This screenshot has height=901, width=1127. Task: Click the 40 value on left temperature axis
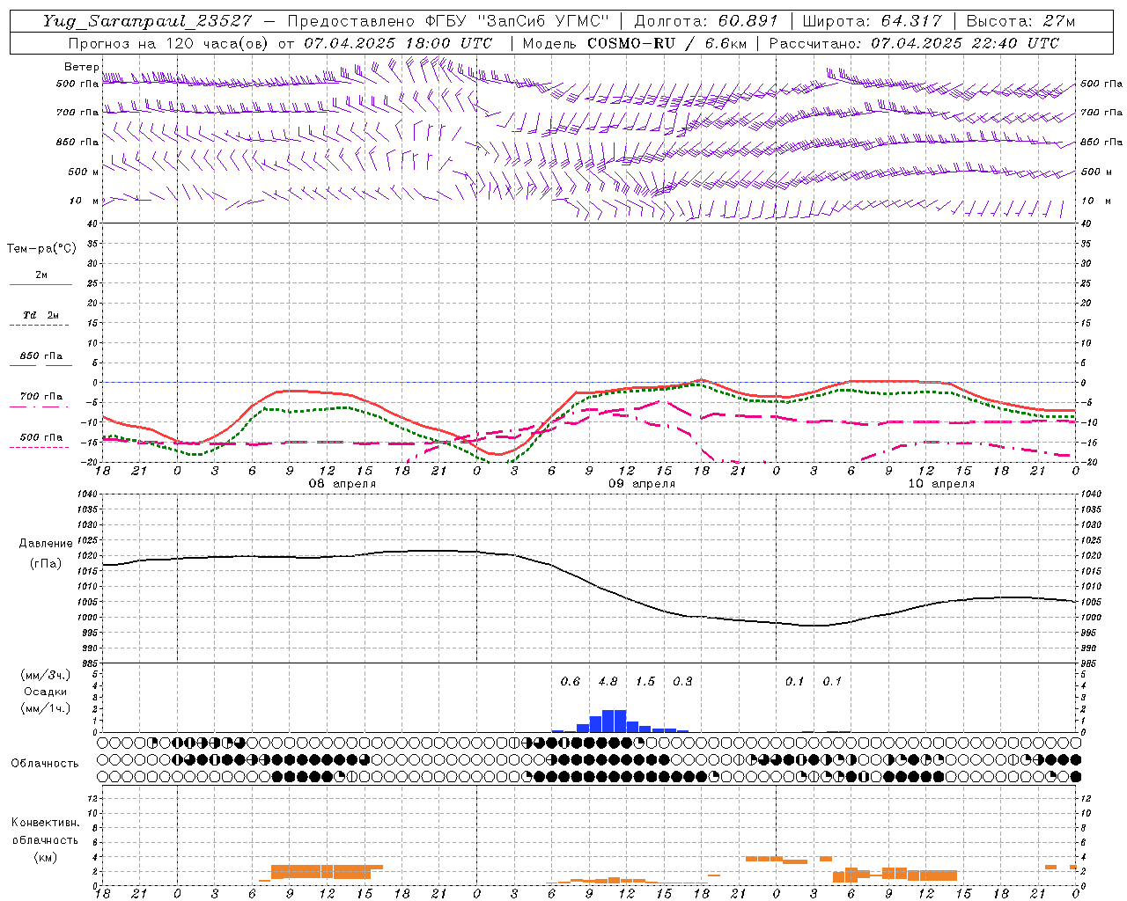coord(92,223)
